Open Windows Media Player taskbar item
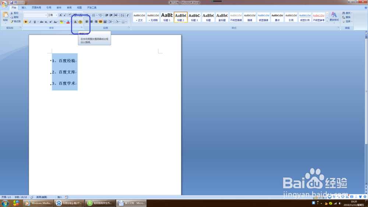 (x=38, y=203)
